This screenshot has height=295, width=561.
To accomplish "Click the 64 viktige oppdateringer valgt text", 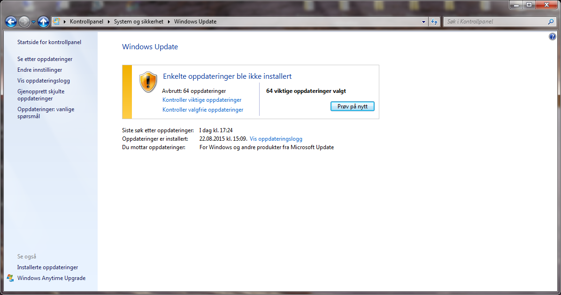I will pyautogui.click(x=306, y=91).
